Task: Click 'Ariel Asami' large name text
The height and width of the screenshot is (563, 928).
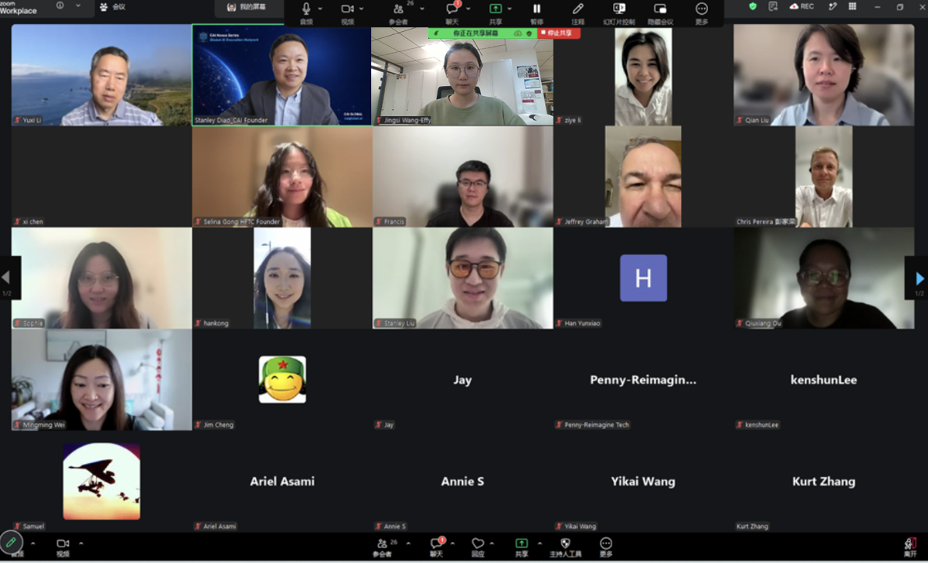Action: tap(282, 481)
